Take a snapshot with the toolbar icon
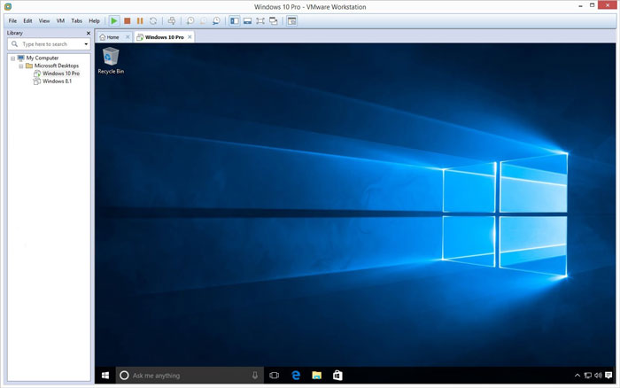The height and width of the screenshot is (388, 620). (190, 20)
